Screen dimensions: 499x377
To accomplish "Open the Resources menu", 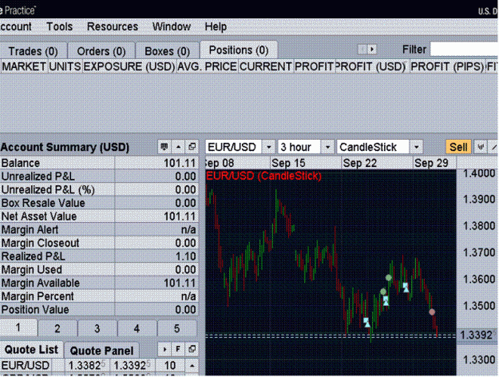I will pos(113,26).
